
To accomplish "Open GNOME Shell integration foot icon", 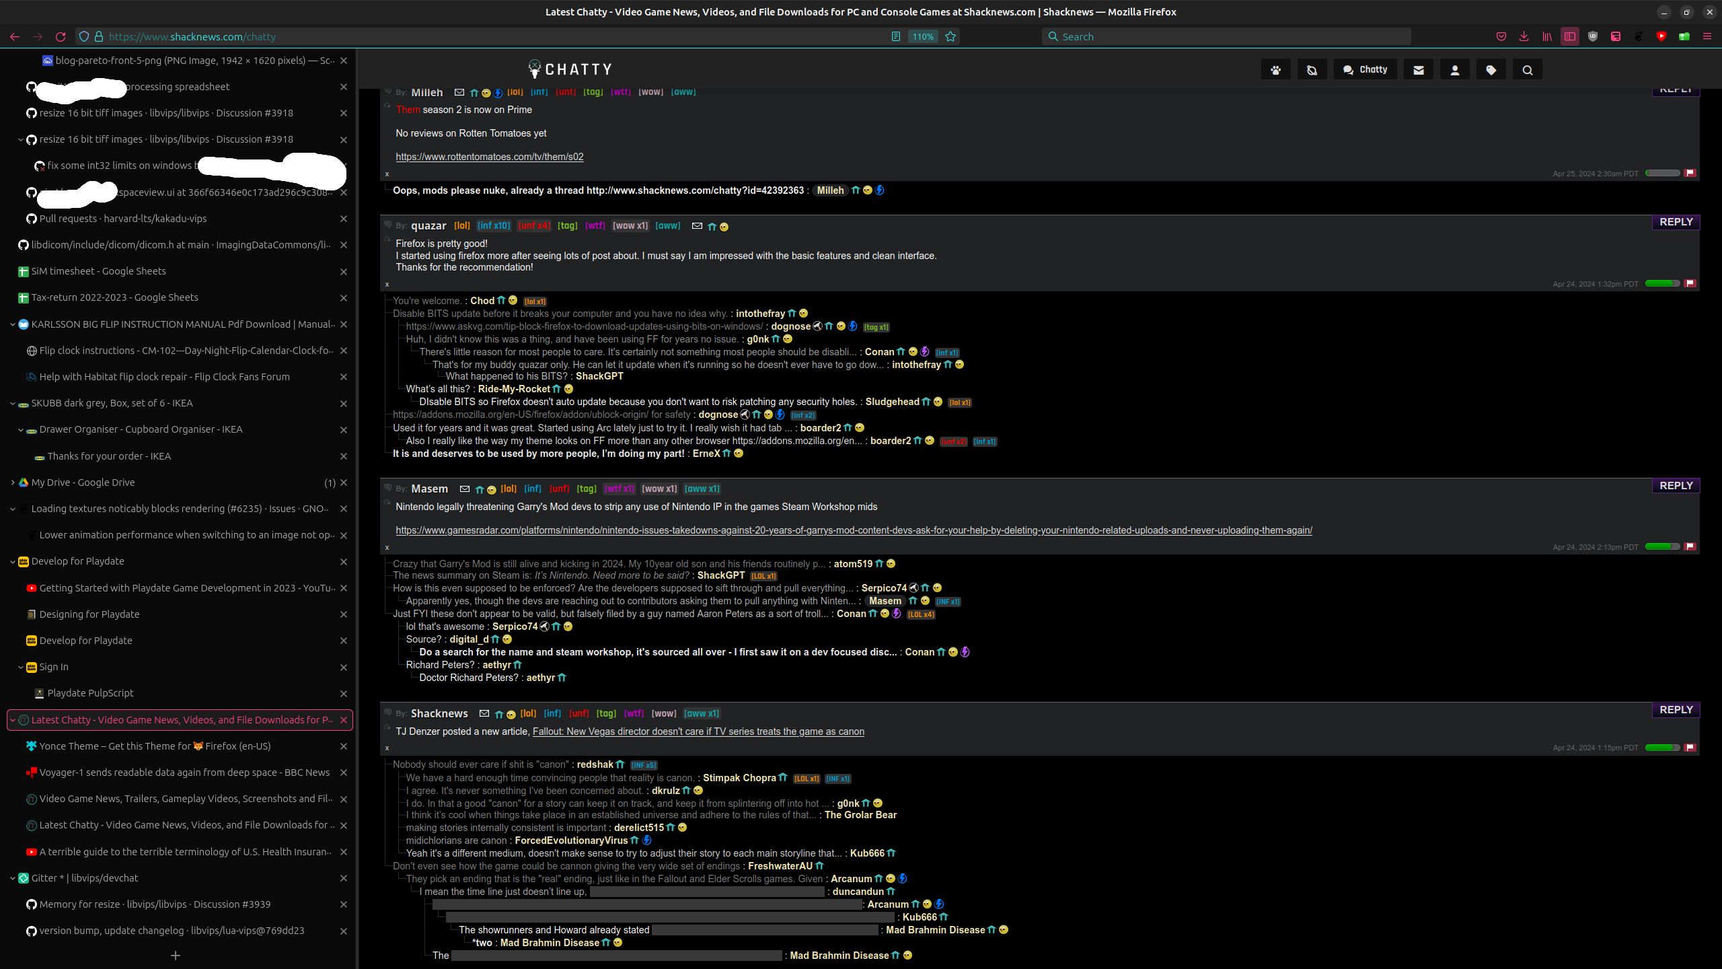I will pyautogui.click(x=1639, y=36).
